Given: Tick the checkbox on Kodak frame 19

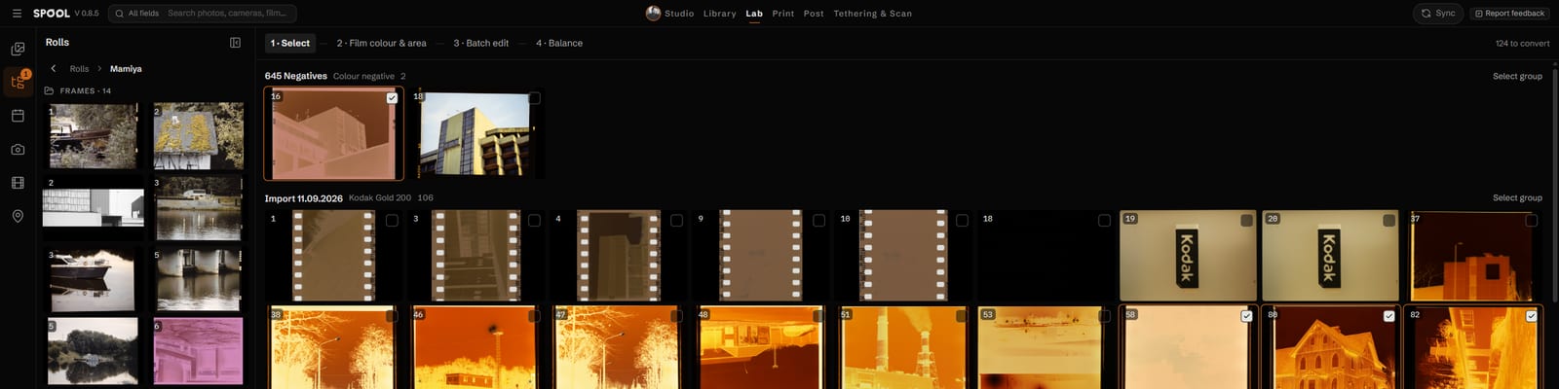Looking at the screenshot, I should click(x=1246, y=221).
